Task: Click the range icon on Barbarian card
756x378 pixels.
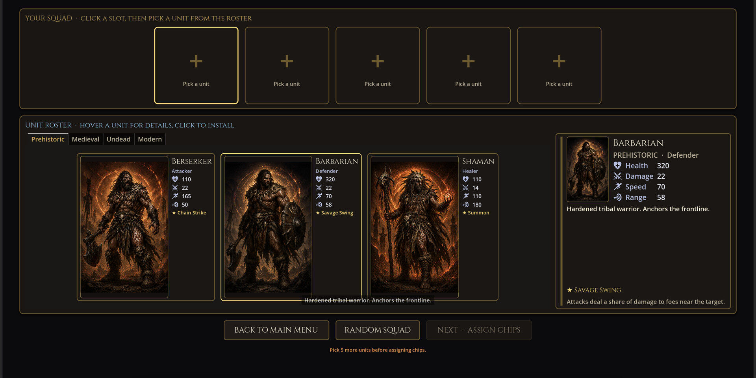Action: click(x=319, y=205)
